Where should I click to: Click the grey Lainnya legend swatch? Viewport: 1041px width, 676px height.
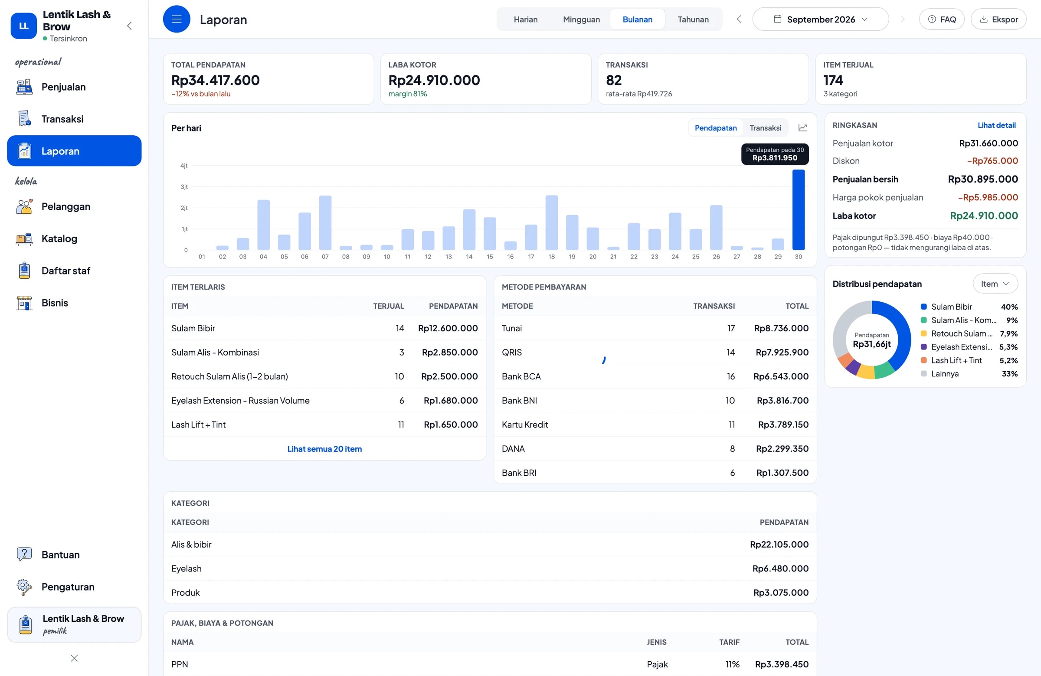point(923,373)
